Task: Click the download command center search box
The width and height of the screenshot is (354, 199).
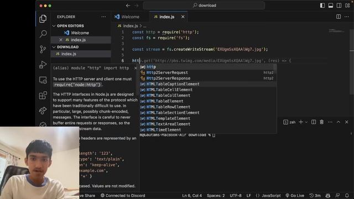Action: coord(204,6)
